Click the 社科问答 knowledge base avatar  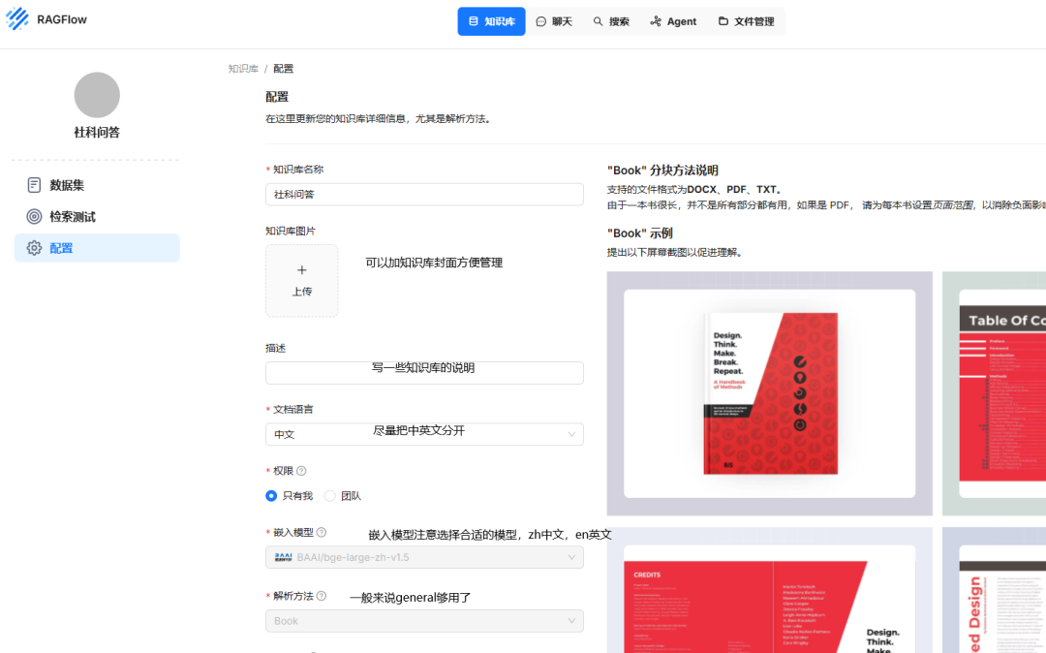97,95
